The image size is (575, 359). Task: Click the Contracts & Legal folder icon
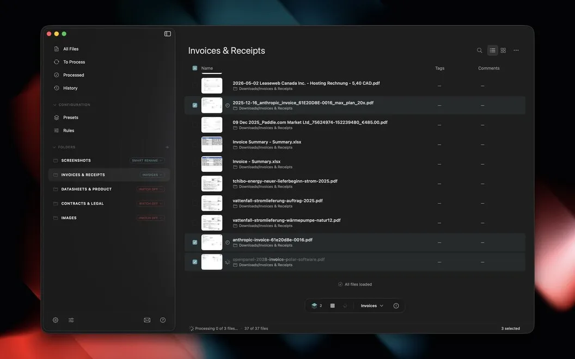coord(56,203)
